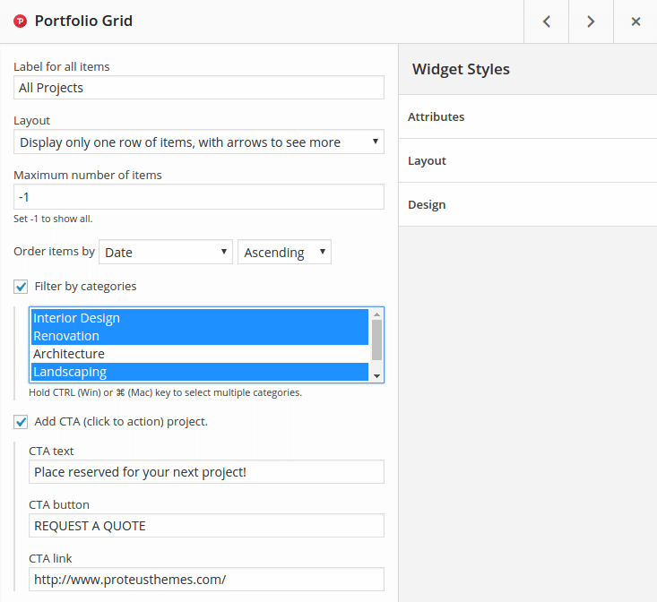This screenshot has width=657, height=602.
Task: Expand the Attributes widget style section
Action: point(527,117)
